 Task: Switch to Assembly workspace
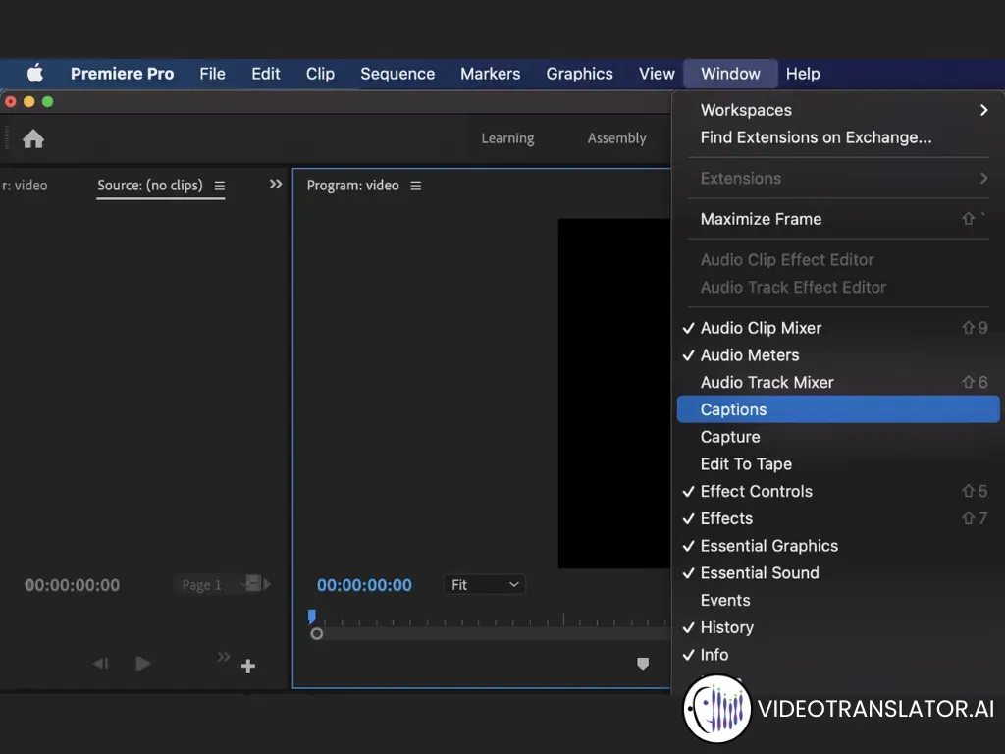coord(616,138)
